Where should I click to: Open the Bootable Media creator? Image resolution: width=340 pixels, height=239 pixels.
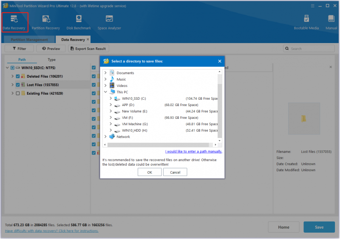tap(306, 23)
